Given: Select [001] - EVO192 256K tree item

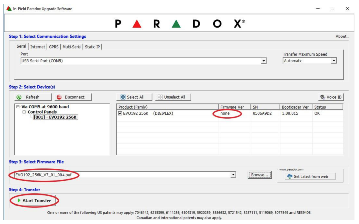Looking at the screenshot, I should point(55,117).
